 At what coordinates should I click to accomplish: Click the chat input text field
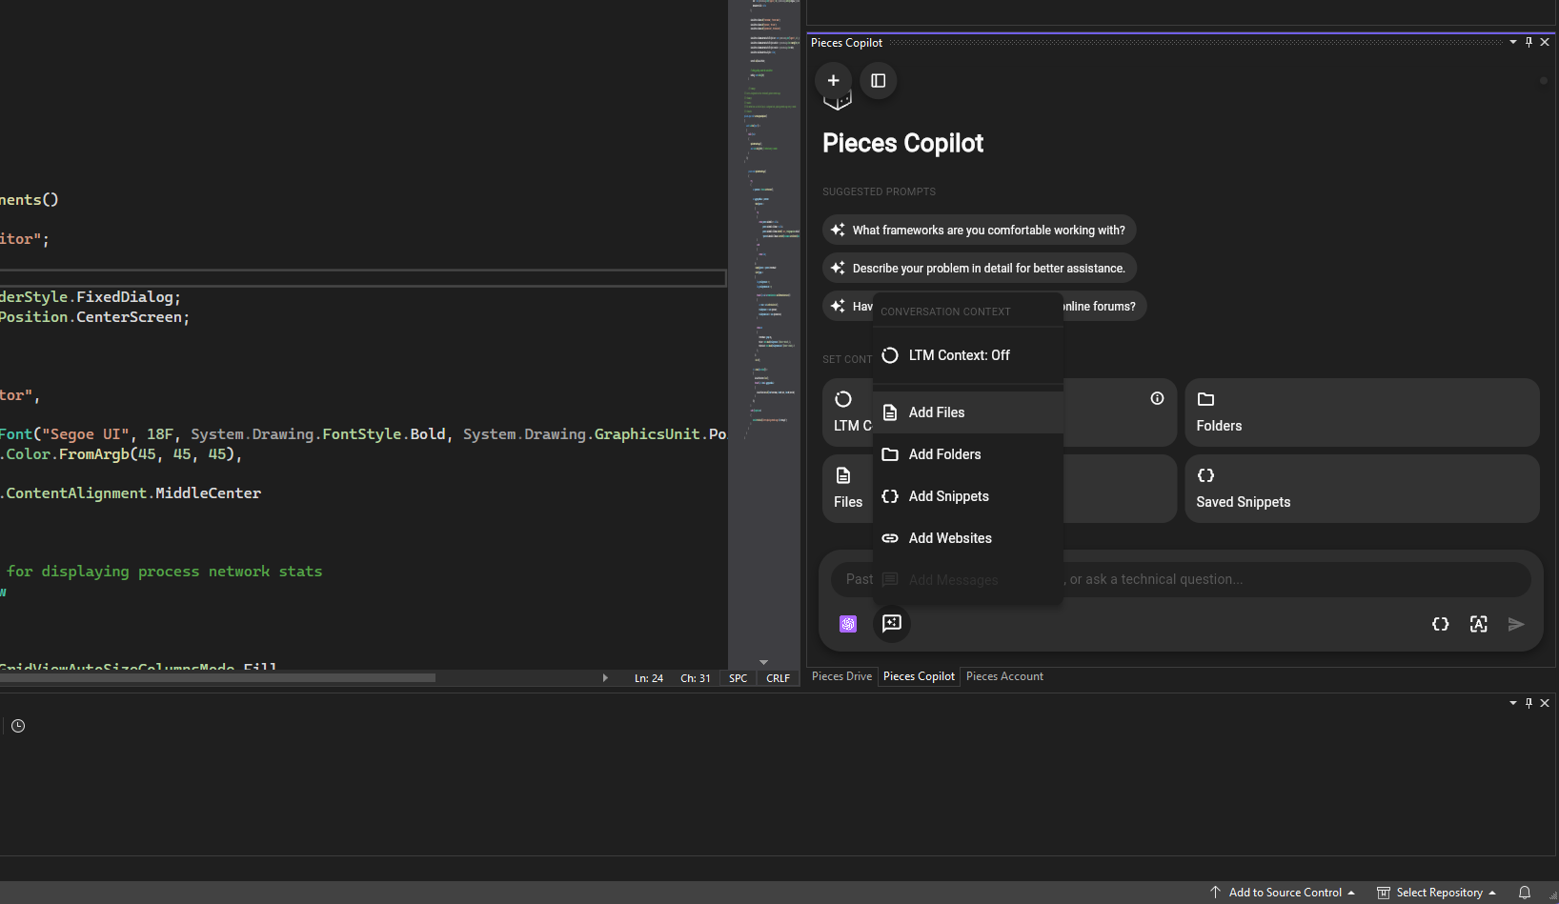(x=1181, y=579)
